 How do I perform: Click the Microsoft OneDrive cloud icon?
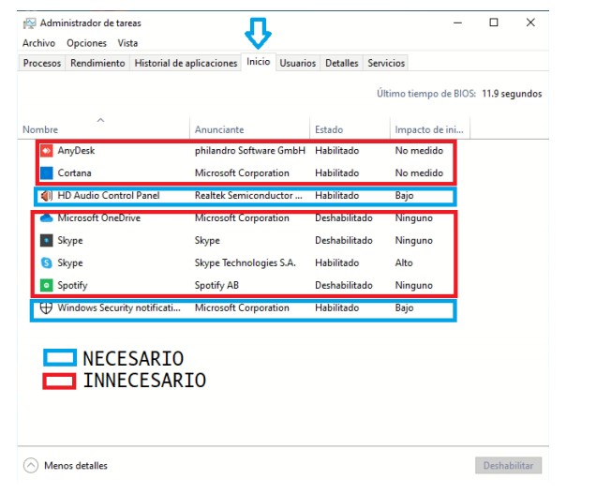pyautogui.click(x=46, y=217)
